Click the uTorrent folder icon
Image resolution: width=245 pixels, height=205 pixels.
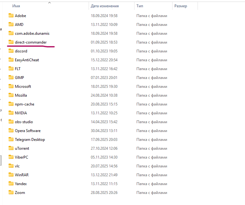[11, 148]
